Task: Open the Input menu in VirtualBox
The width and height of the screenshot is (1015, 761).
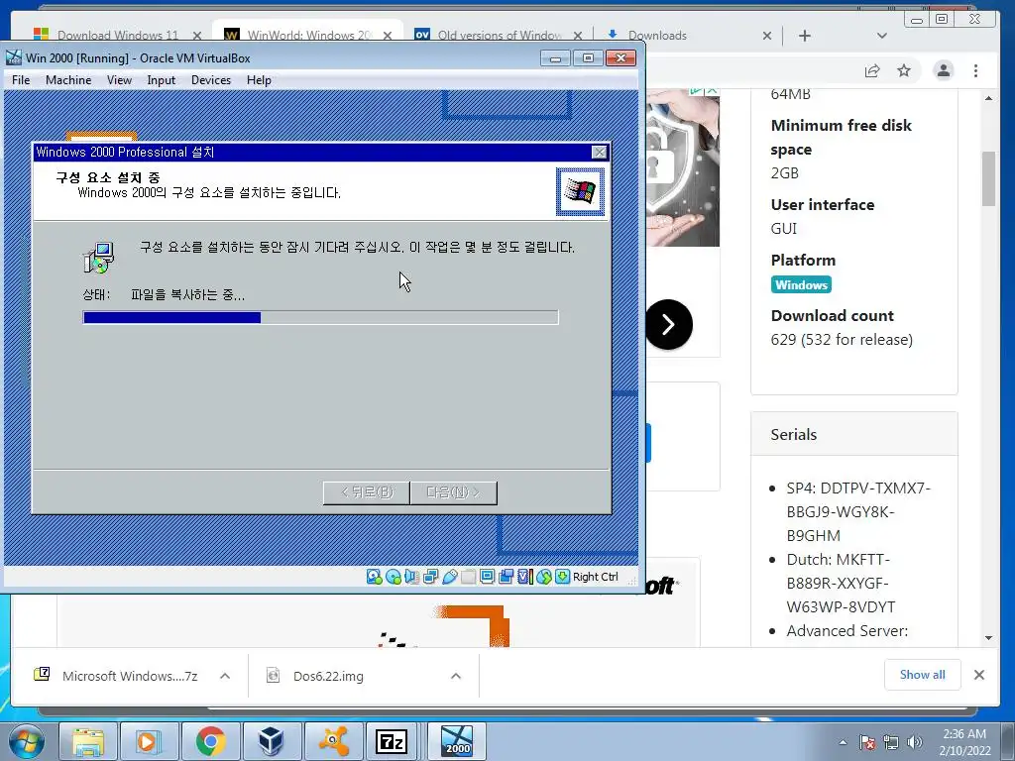Action: click(x=162, y=80)
